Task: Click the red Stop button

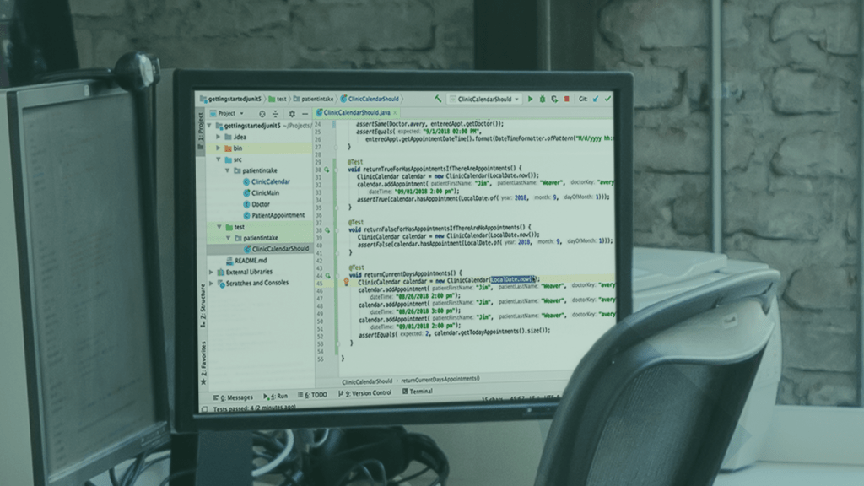Action: 566,99
